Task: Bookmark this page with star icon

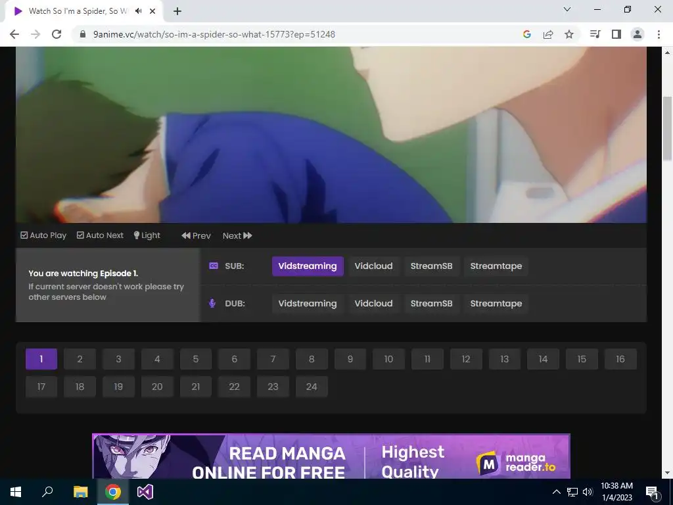Action: pos(569,34)
